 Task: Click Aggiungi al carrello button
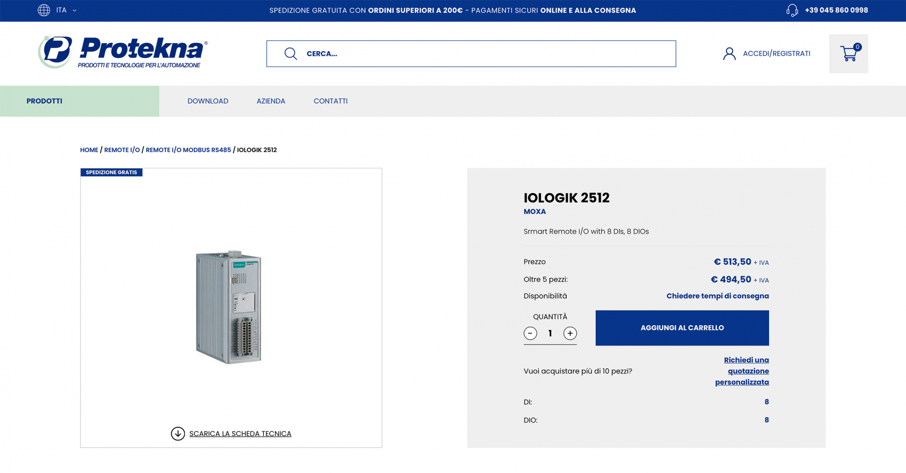click(x=682, y=328)
